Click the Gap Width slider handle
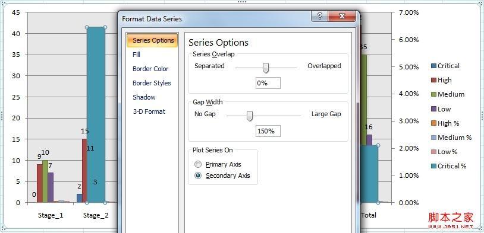 250,116
